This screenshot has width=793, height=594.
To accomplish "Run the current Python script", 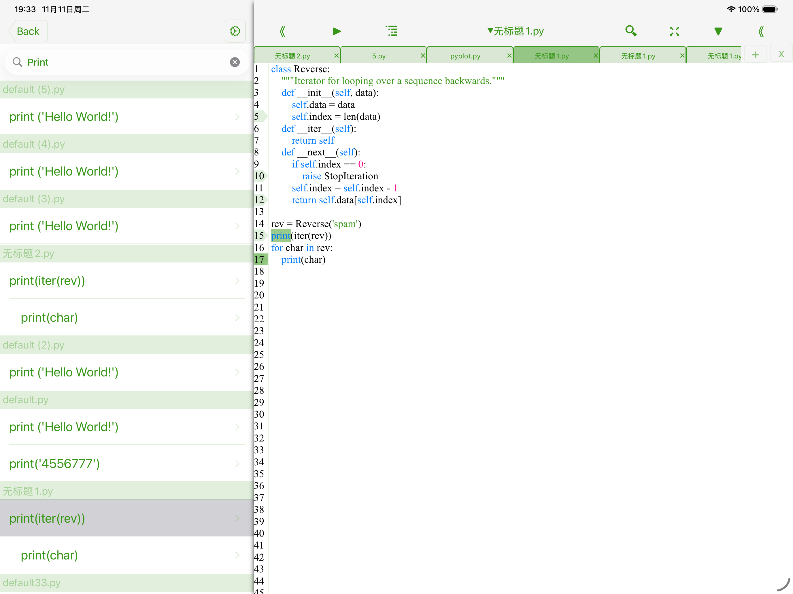I will tap(336, 31).
